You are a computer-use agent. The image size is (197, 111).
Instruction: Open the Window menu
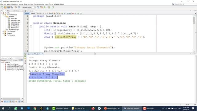pos(57,4)
